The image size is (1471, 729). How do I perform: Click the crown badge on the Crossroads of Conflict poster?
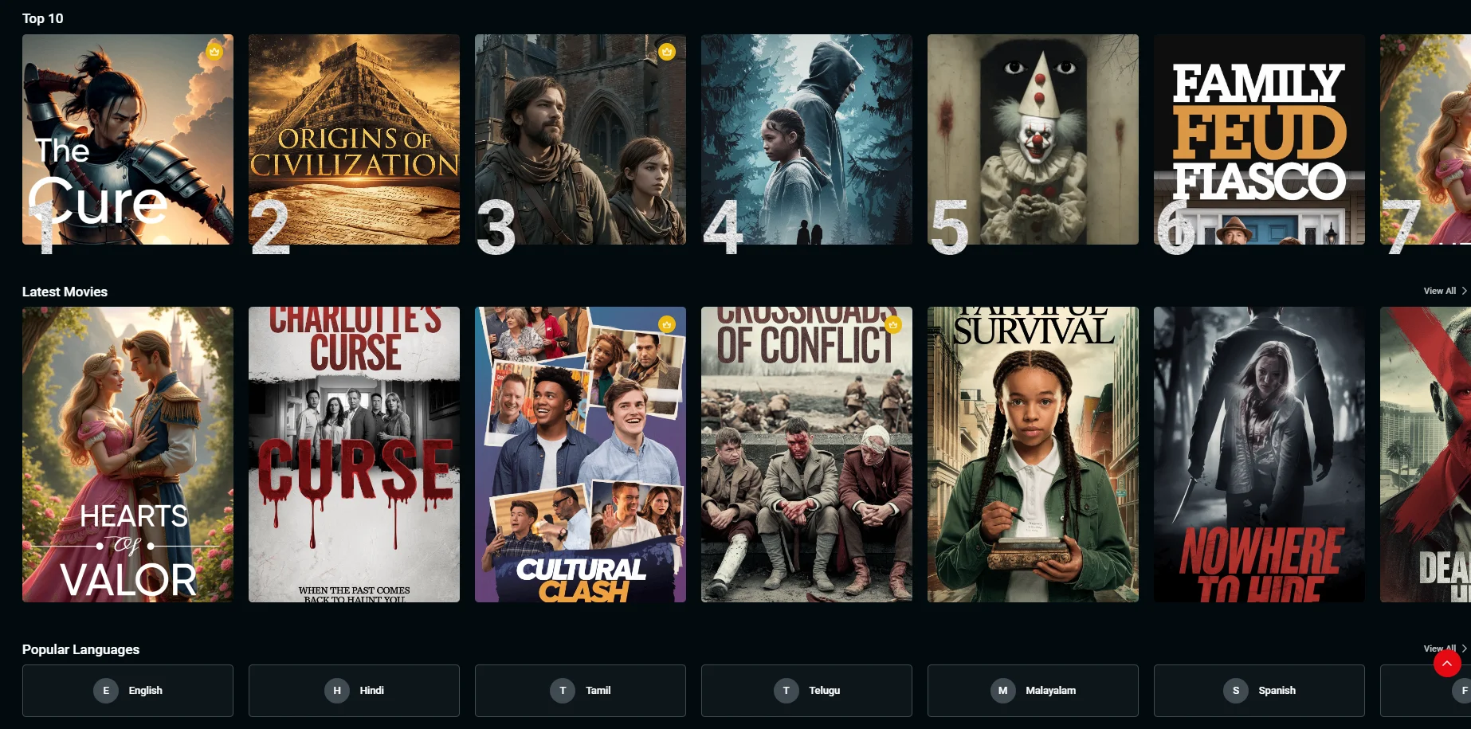893,324
